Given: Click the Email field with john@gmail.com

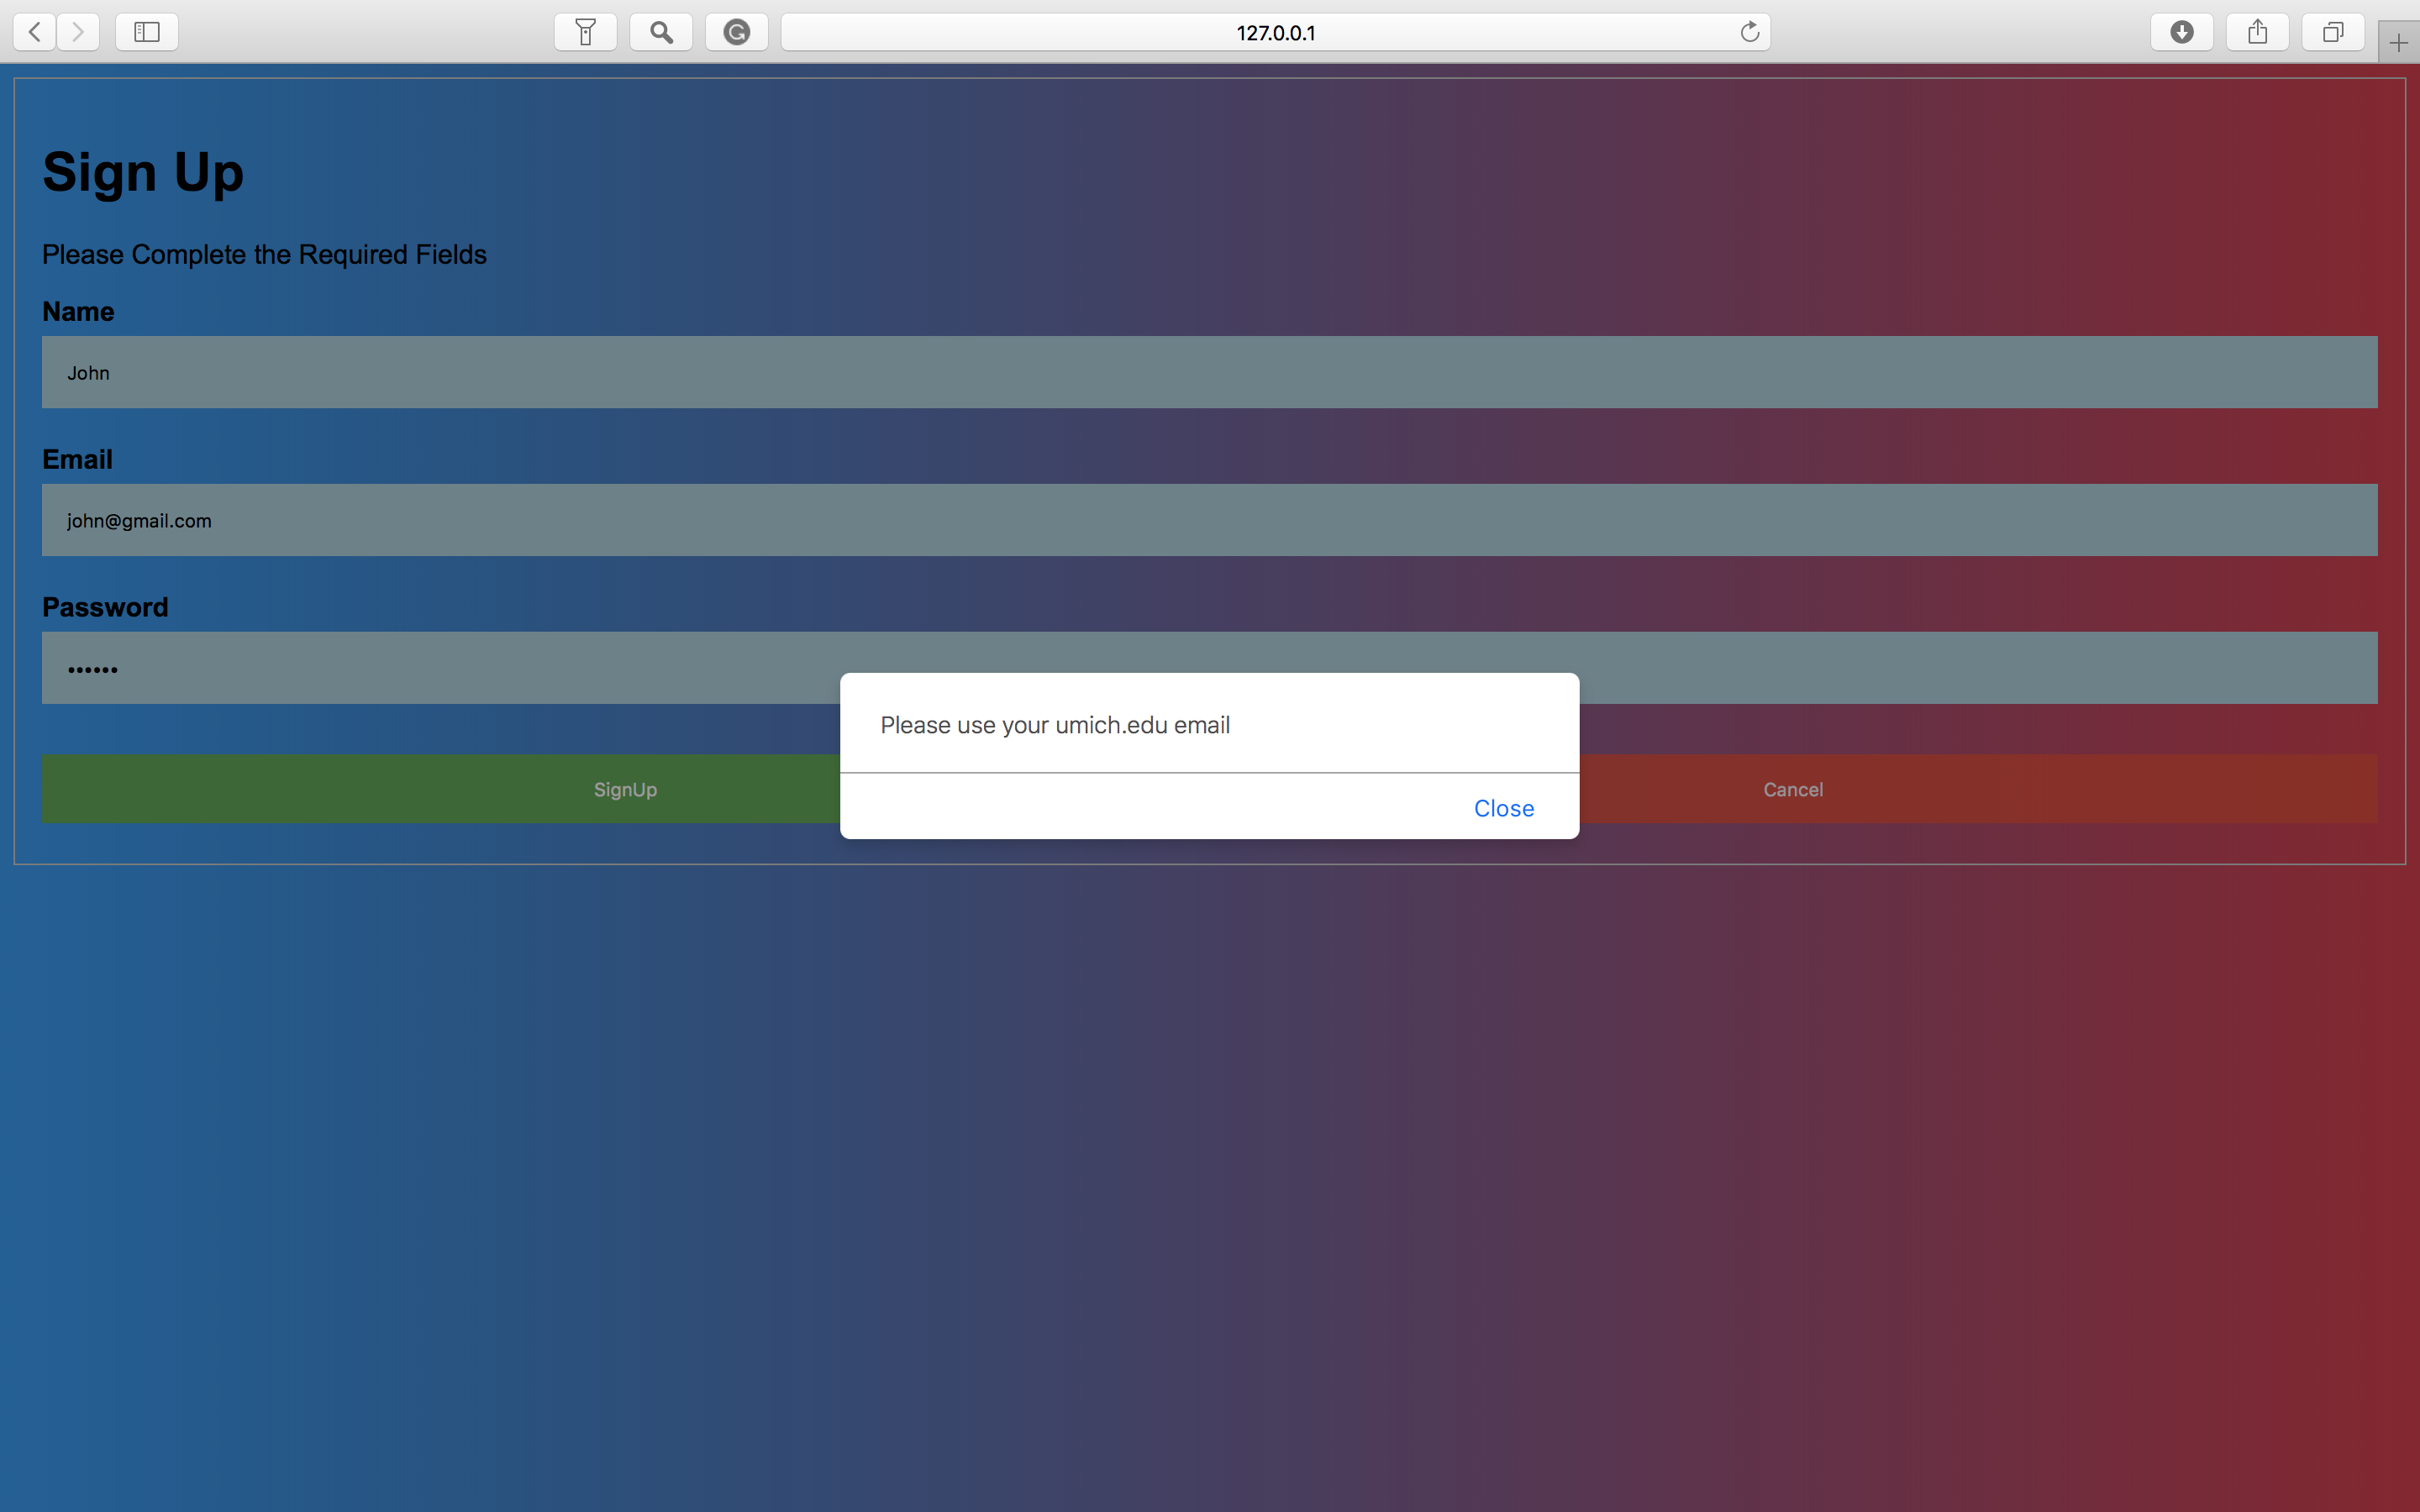Looking at the screenshot, I should click(1209, 520).
